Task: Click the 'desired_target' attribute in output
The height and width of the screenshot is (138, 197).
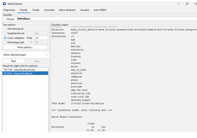Action: tap(81, 100)
